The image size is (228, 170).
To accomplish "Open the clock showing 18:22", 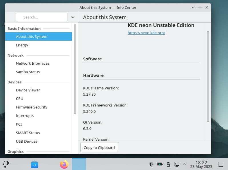I will pyautogui.click(x=201, y=165).
